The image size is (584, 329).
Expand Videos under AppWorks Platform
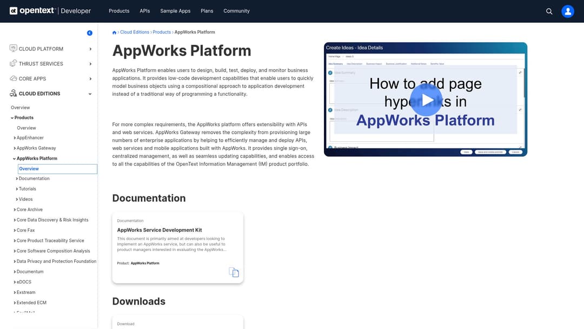pos(17,199)
